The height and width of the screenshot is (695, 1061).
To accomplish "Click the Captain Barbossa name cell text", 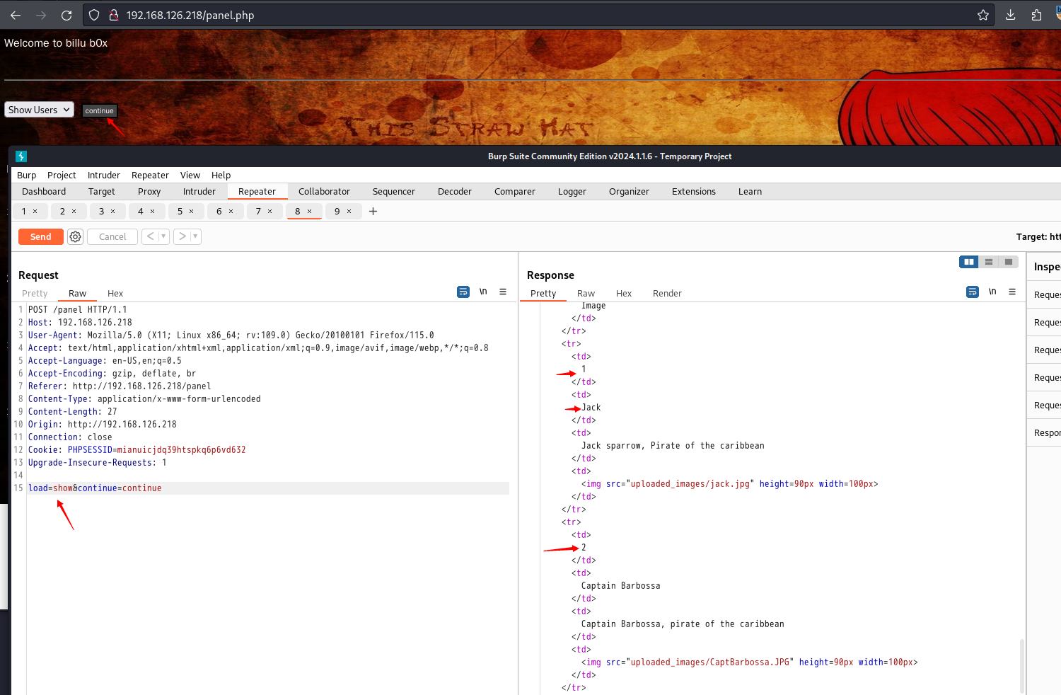I will [621, 586].
